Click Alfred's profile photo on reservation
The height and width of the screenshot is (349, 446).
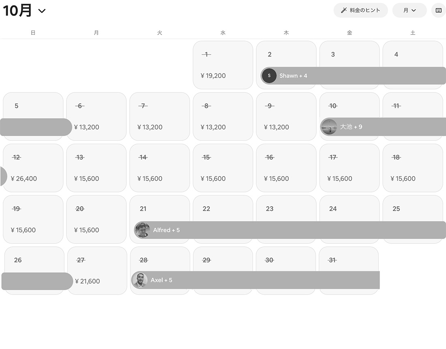click(x=142, y=230)
